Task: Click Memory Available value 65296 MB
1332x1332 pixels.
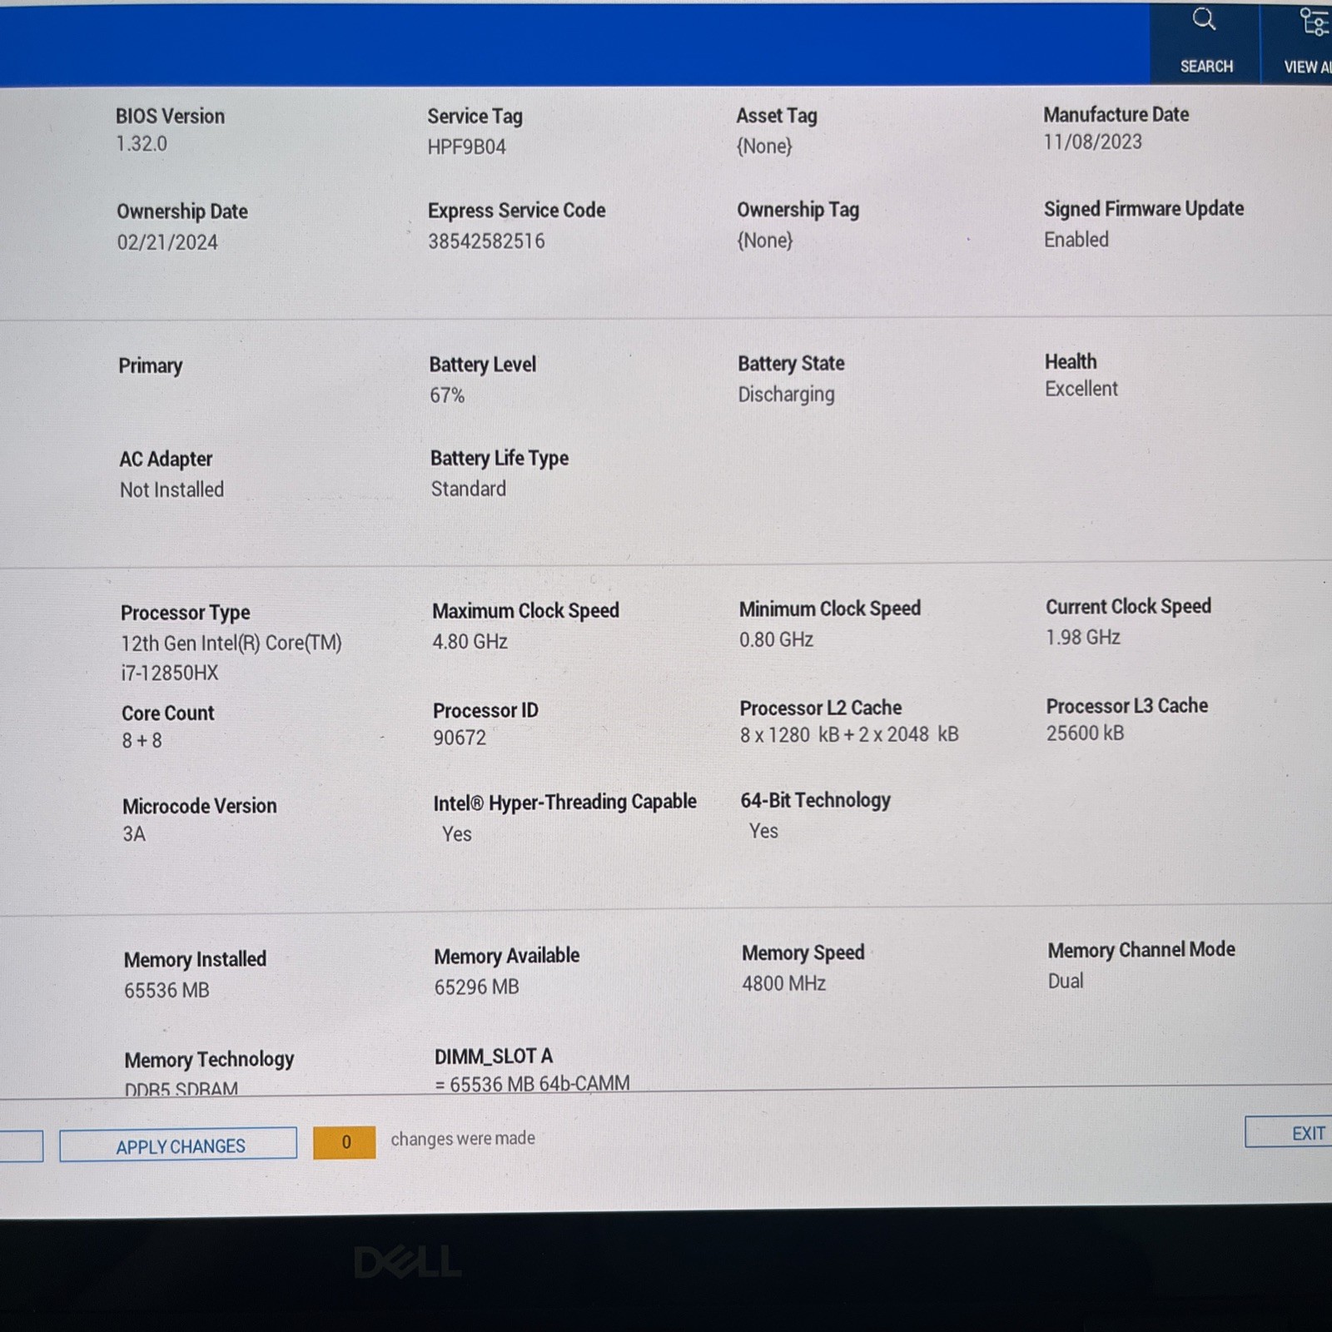Action: (x=477, y=987)
